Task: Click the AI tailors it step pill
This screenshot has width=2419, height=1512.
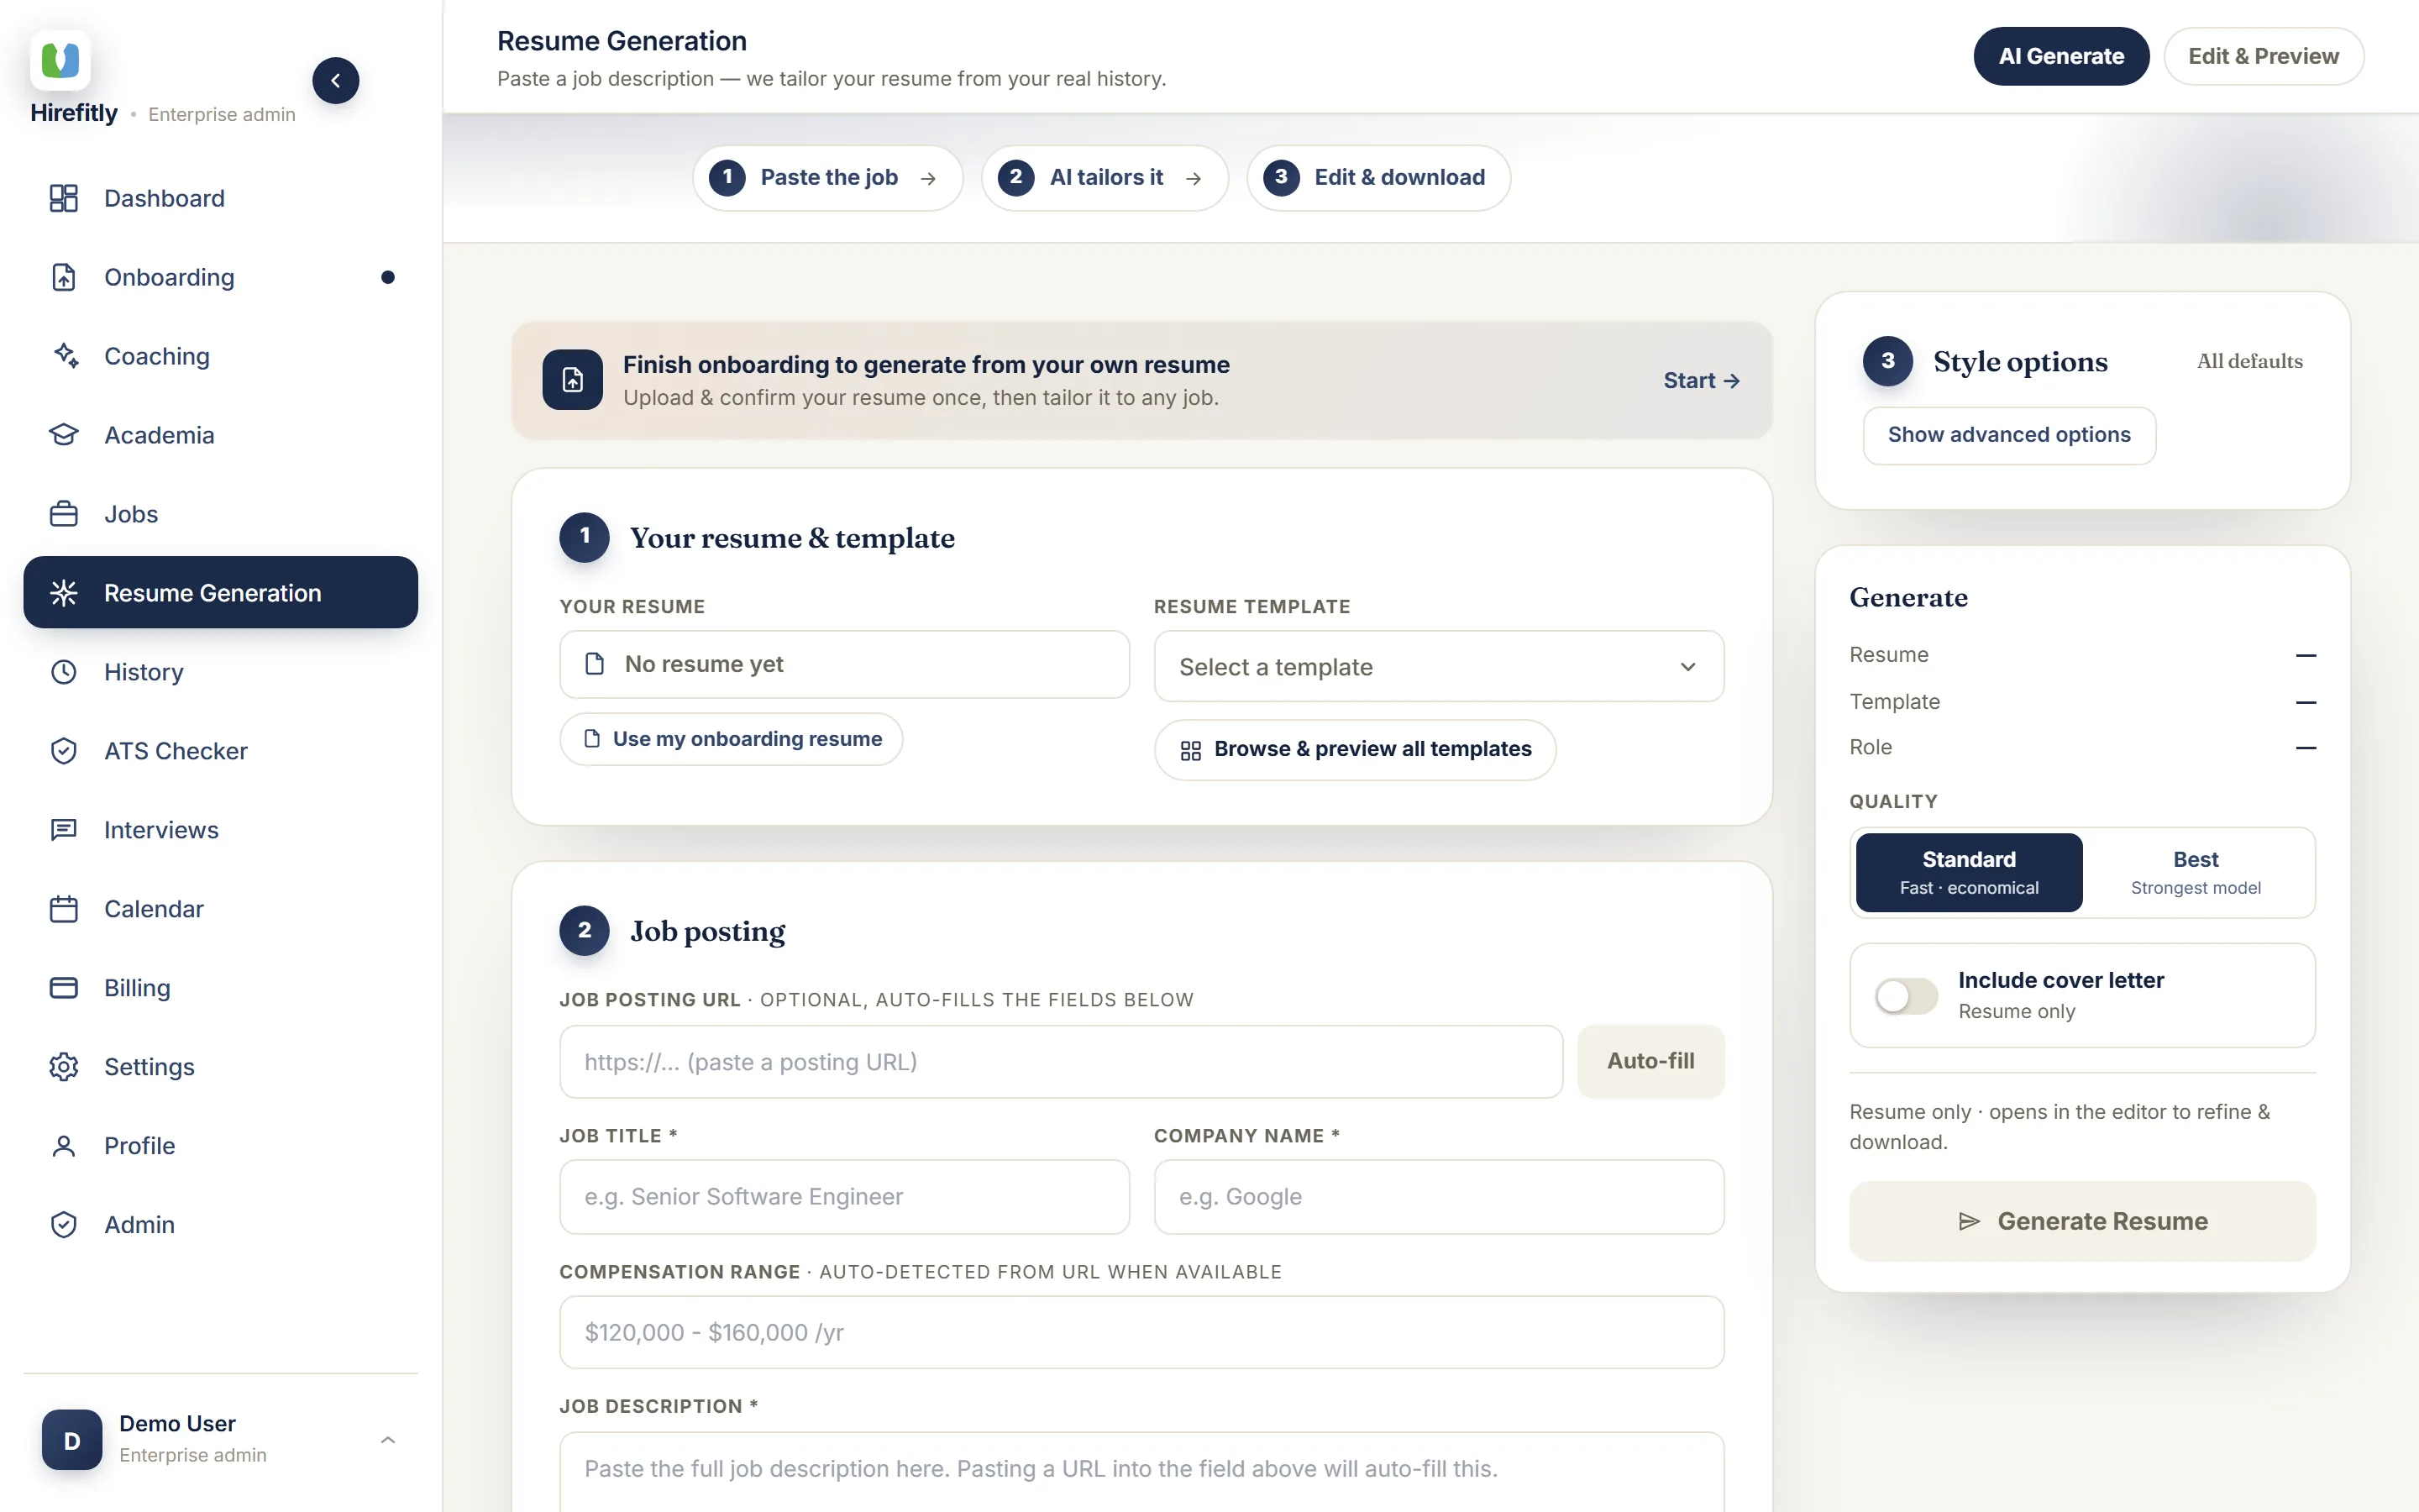Action: (x=1105, y=178)
